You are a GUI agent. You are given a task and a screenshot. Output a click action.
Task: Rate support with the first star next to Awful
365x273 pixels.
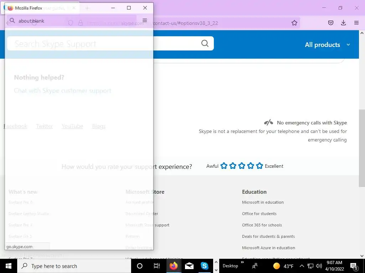(224, 166)
